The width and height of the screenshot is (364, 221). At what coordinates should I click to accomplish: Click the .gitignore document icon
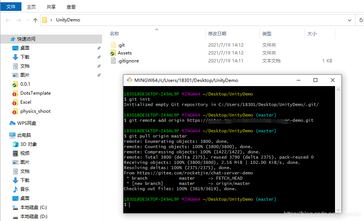(113, 61)
